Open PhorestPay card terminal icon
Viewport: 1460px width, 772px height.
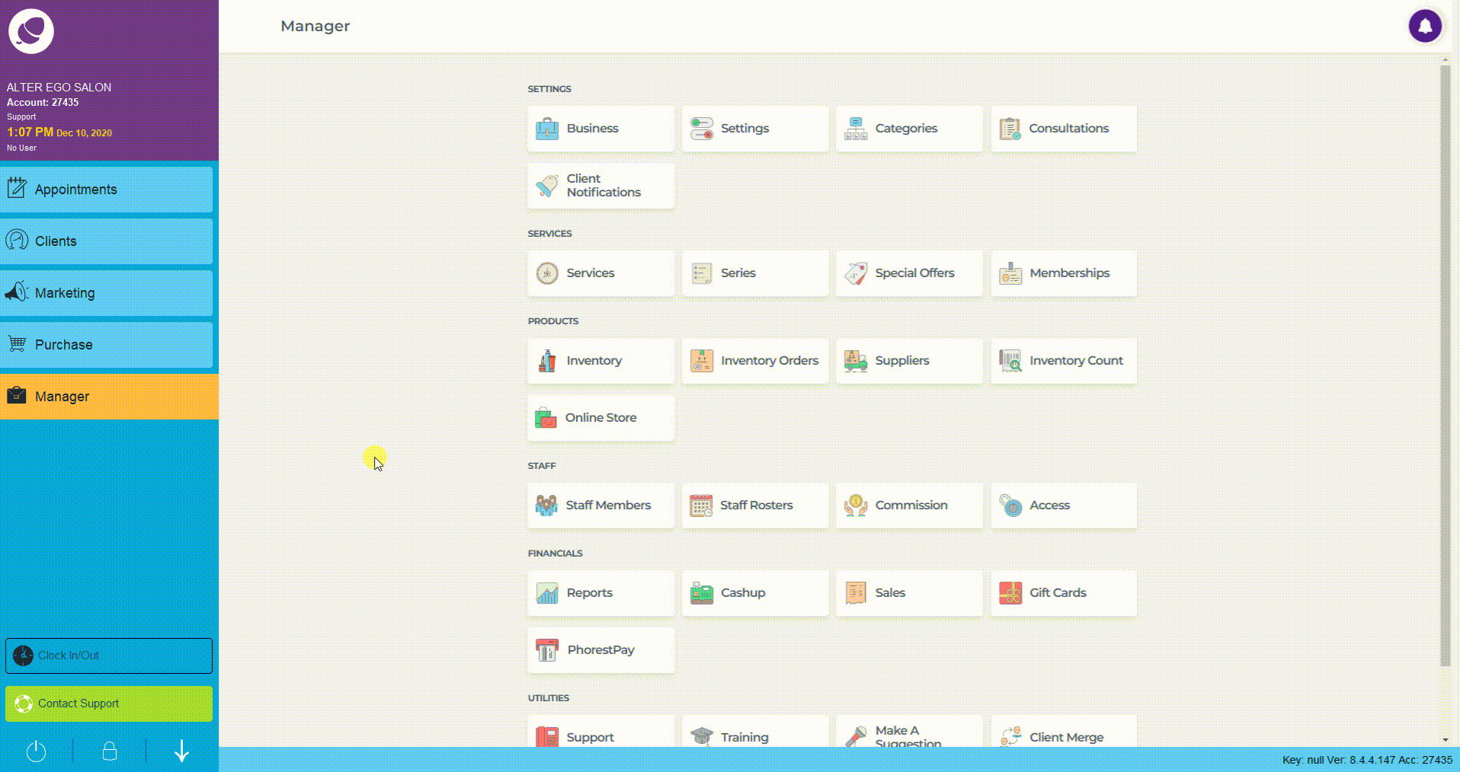pos(546,650)
